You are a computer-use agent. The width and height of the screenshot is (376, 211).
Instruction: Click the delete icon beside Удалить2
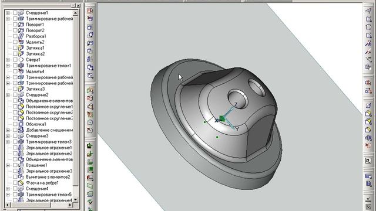21,42
